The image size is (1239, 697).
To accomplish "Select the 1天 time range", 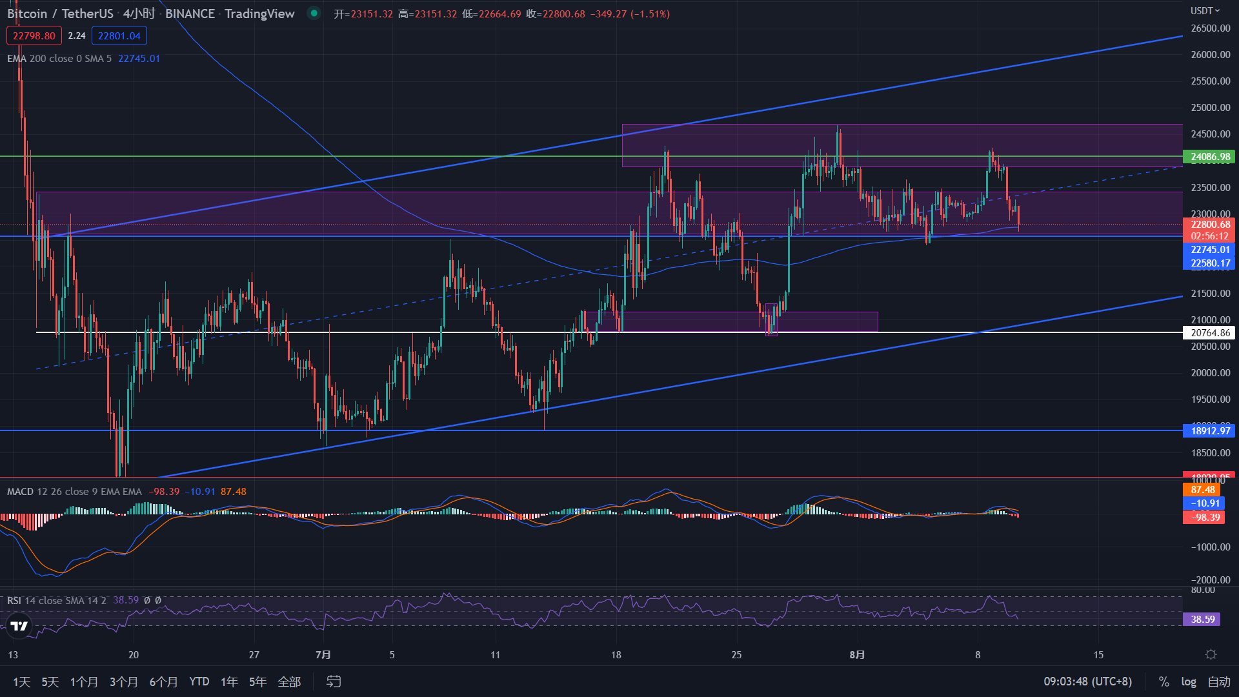I will pyautogui.click(x=21, y=682).
